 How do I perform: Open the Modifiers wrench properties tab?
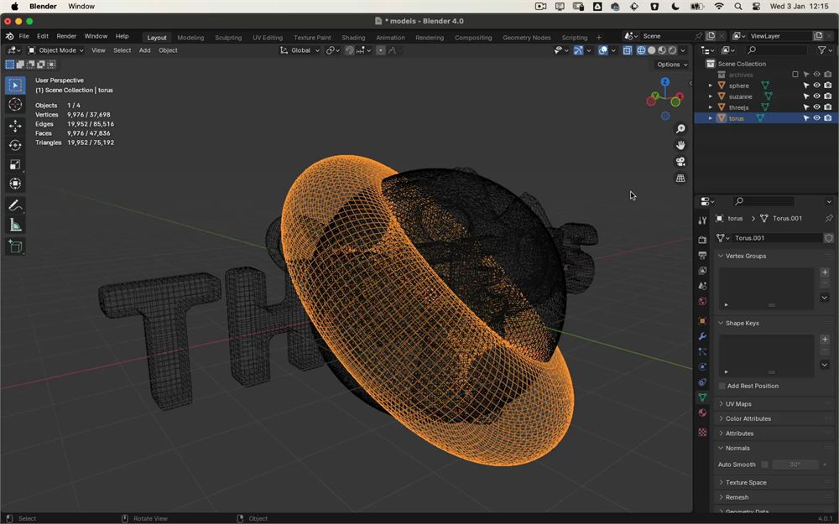[702, 336]
